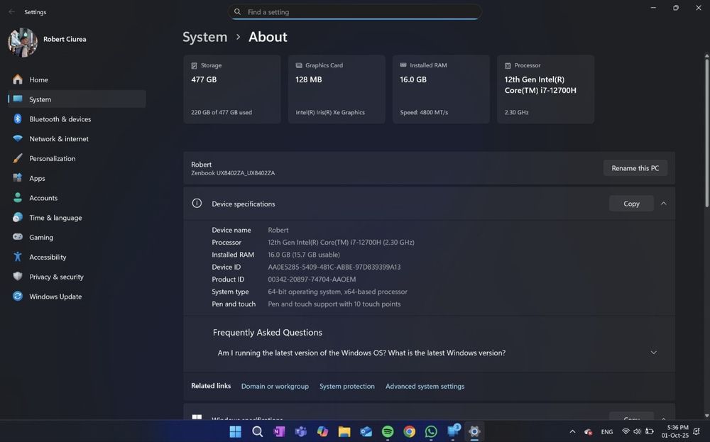The height and width of the screenshot is (442, 710).
Task: Open Copilot from the taskbar
Action: pyautogui.click(x=322, y=431)
